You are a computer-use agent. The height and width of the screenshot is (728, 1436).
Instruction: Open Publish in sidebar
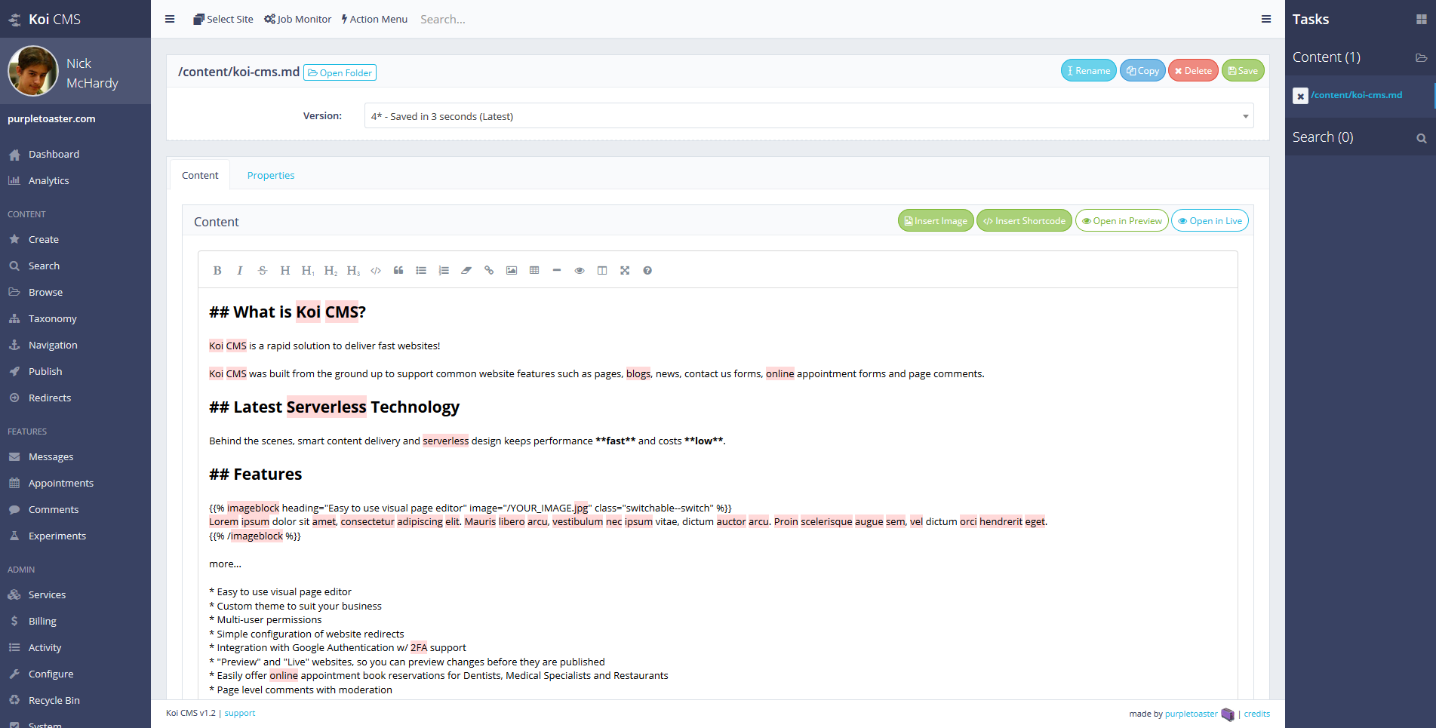pyautogui.click(x=45, y=371)
